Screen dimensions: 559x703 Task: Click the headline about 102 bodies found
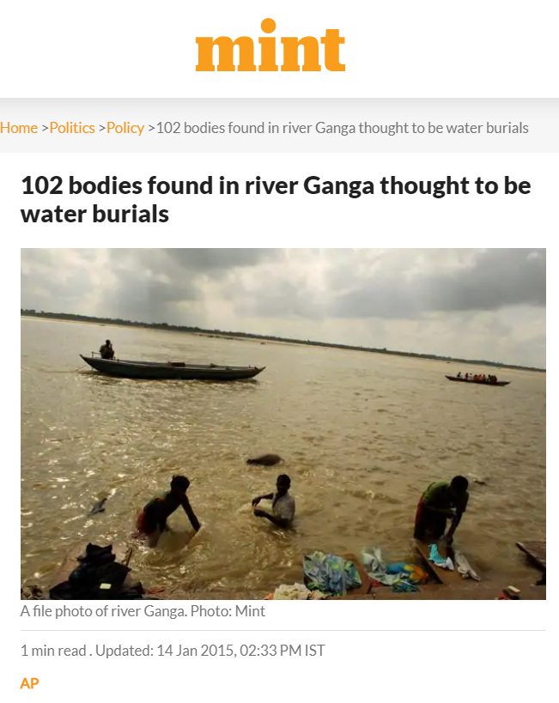(276, 199)
